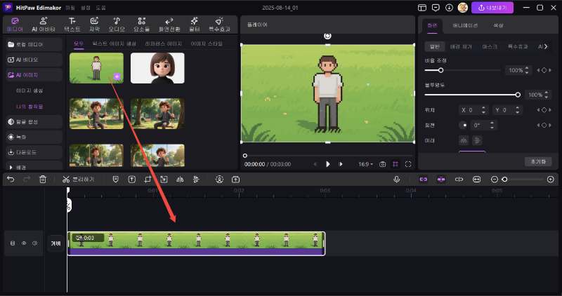Click the Export (내보내기) button
This screenshot has width=562, height=296.
tap(492, 8)
